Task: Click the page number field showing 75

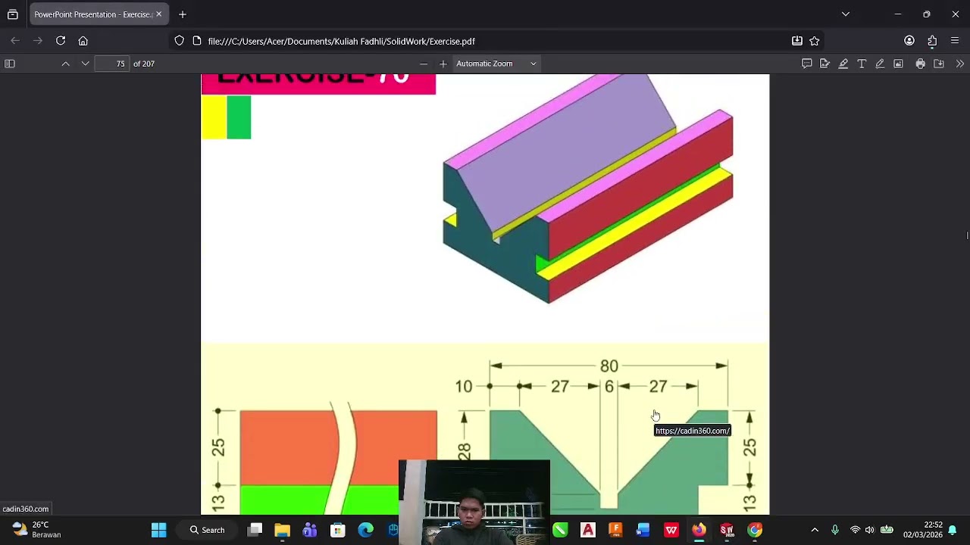Action: pos(112,64)
